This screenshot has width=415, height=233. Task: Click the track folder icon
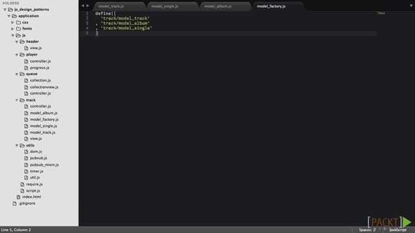coord(22,100)
